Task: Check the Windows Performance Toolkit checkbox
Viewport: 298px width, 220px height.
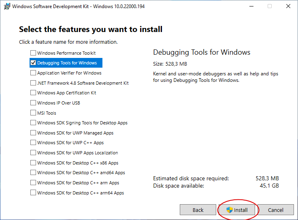Action: click(x=33, y=53)
